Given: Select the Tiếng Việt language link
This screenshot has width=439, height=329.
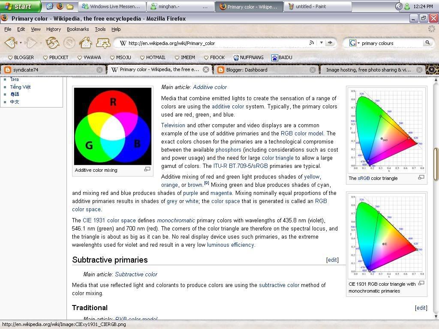Looking at the screenshot, I should click(x=20, y=87).
